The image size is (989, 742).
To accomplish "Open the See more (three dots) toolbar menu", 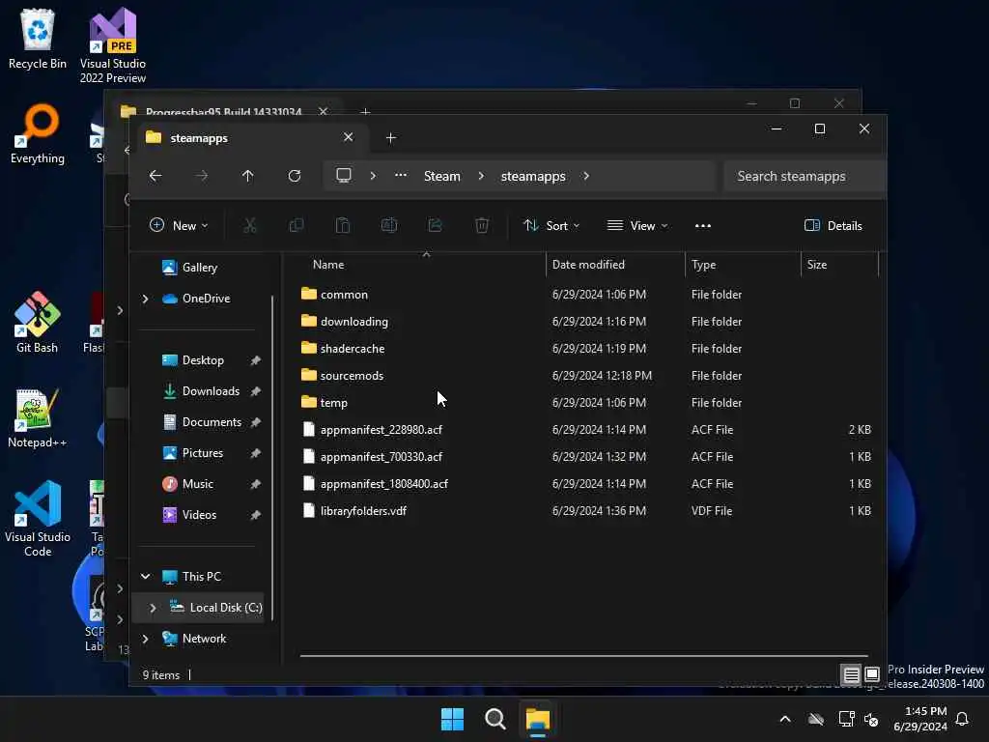I will pos(703,226).
